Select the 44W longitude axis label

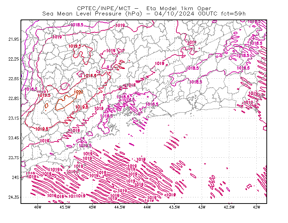pyautogui.click(x=147, y=207)
